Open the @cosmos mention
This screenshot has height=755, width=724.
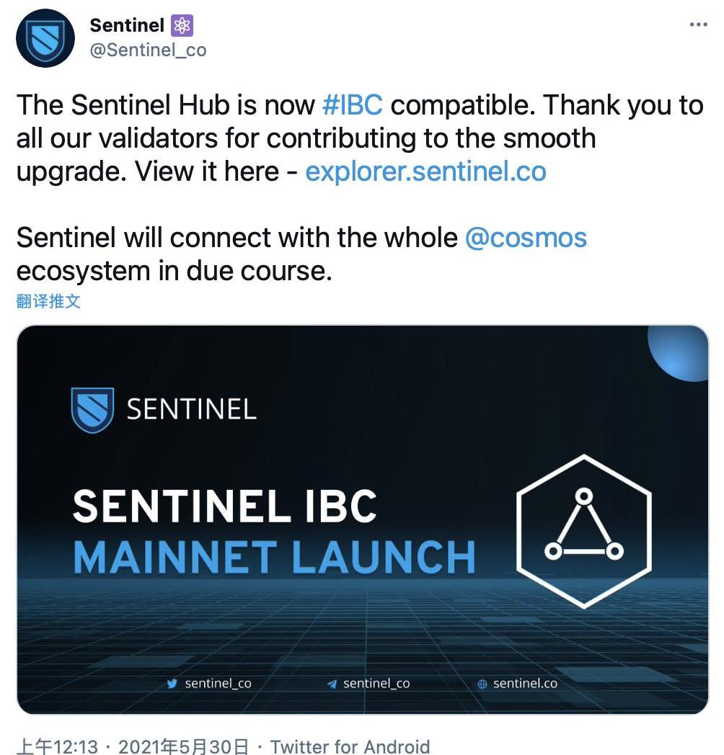[x=526, y=238]
